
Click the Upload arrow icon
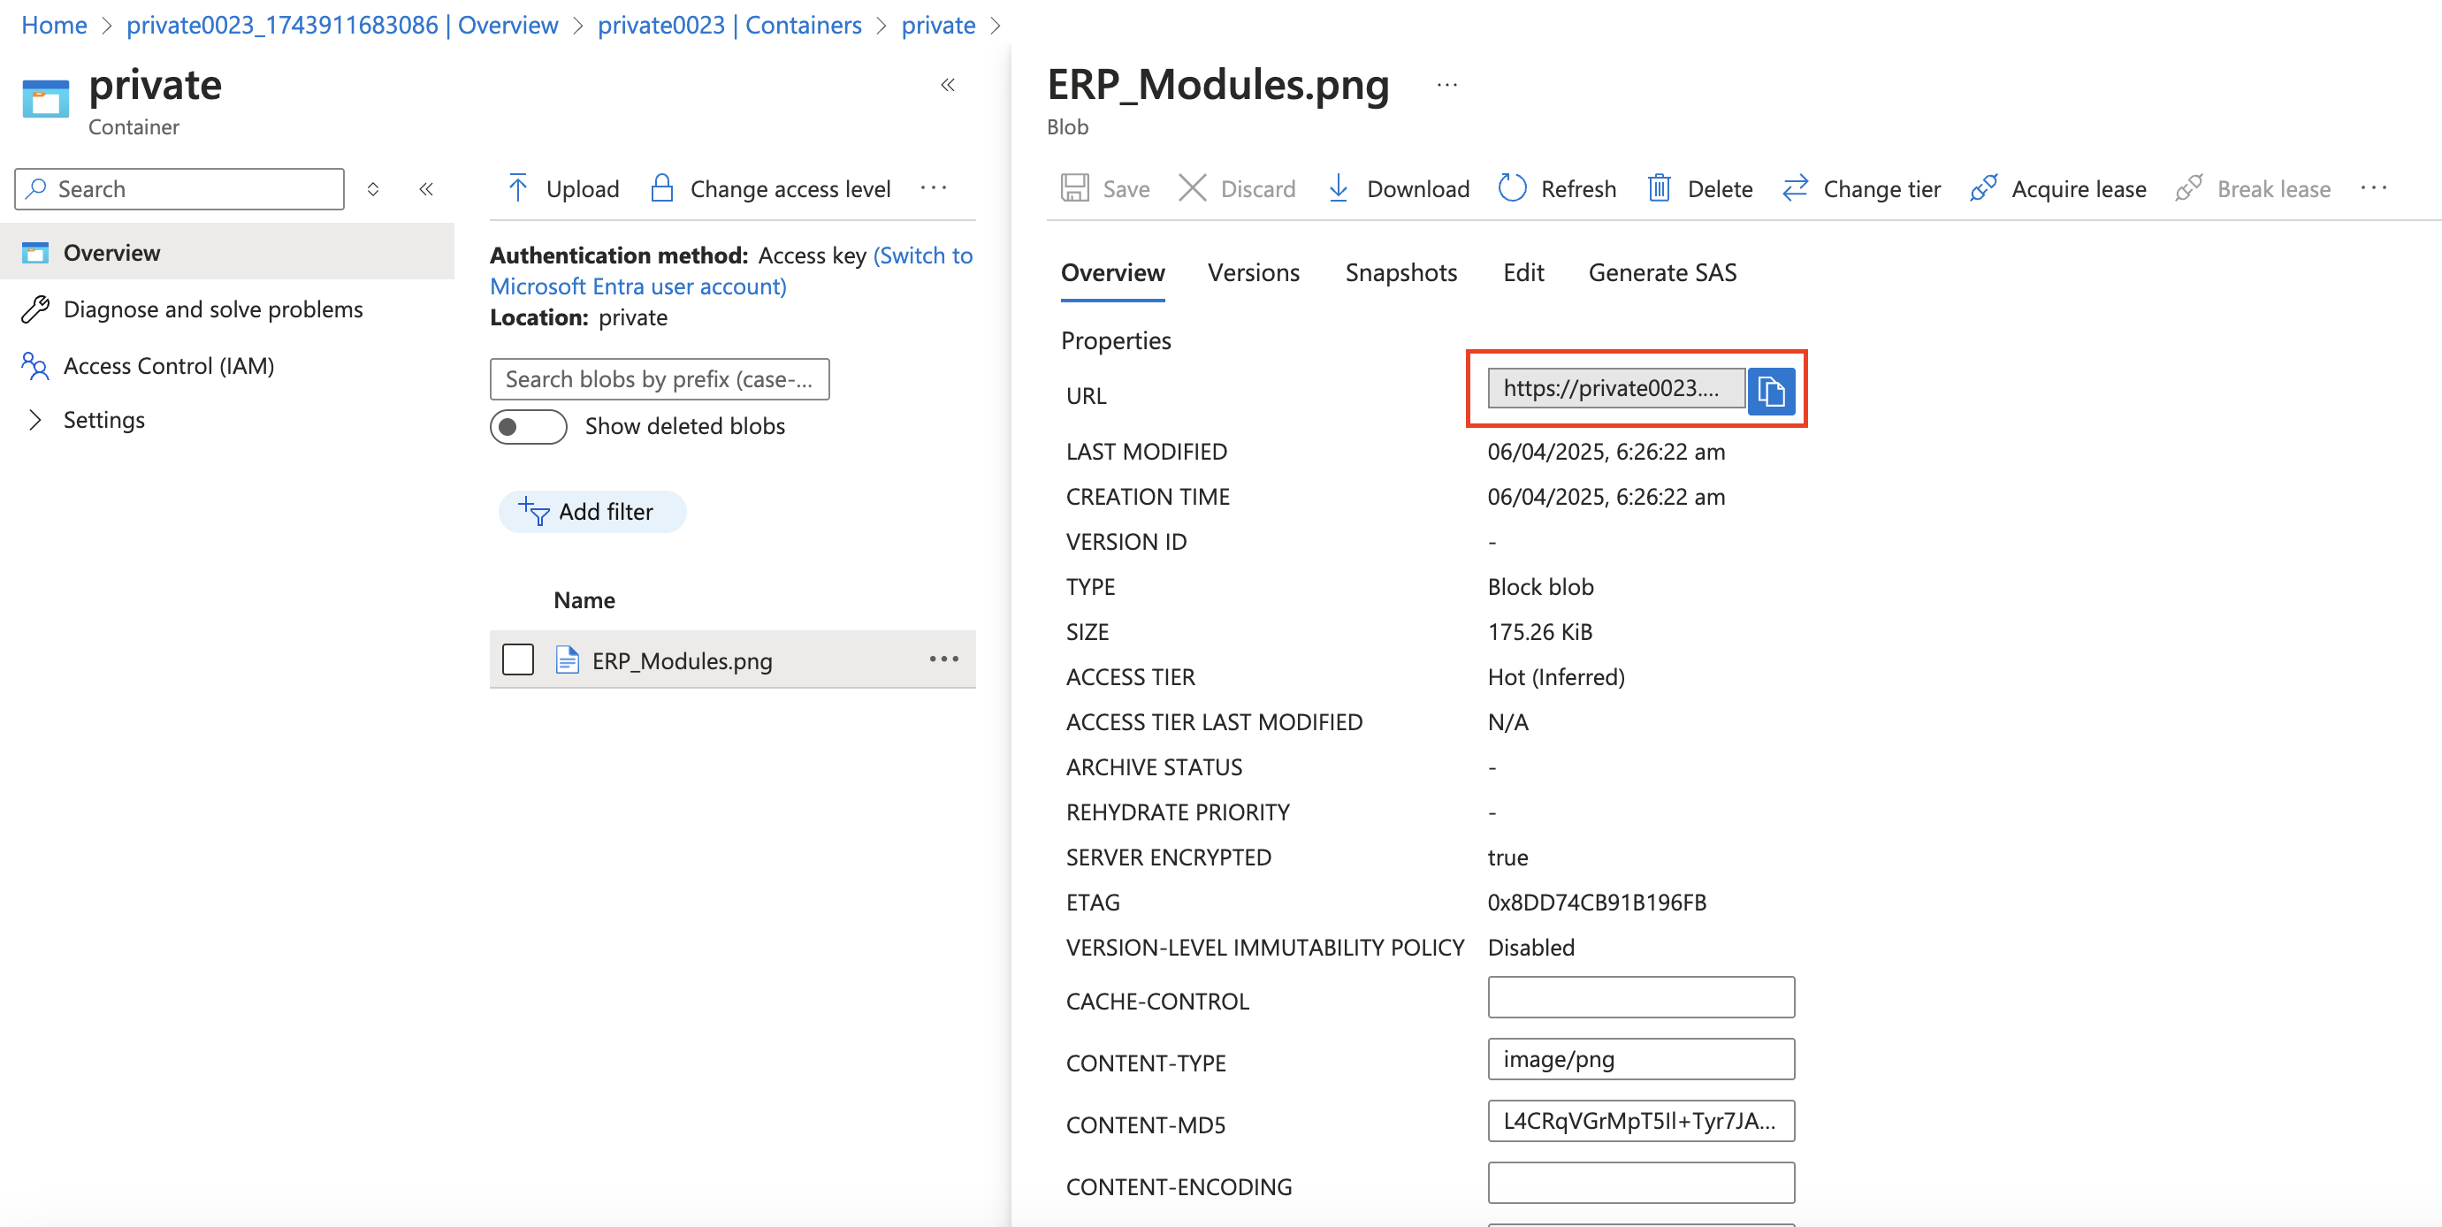517,188
